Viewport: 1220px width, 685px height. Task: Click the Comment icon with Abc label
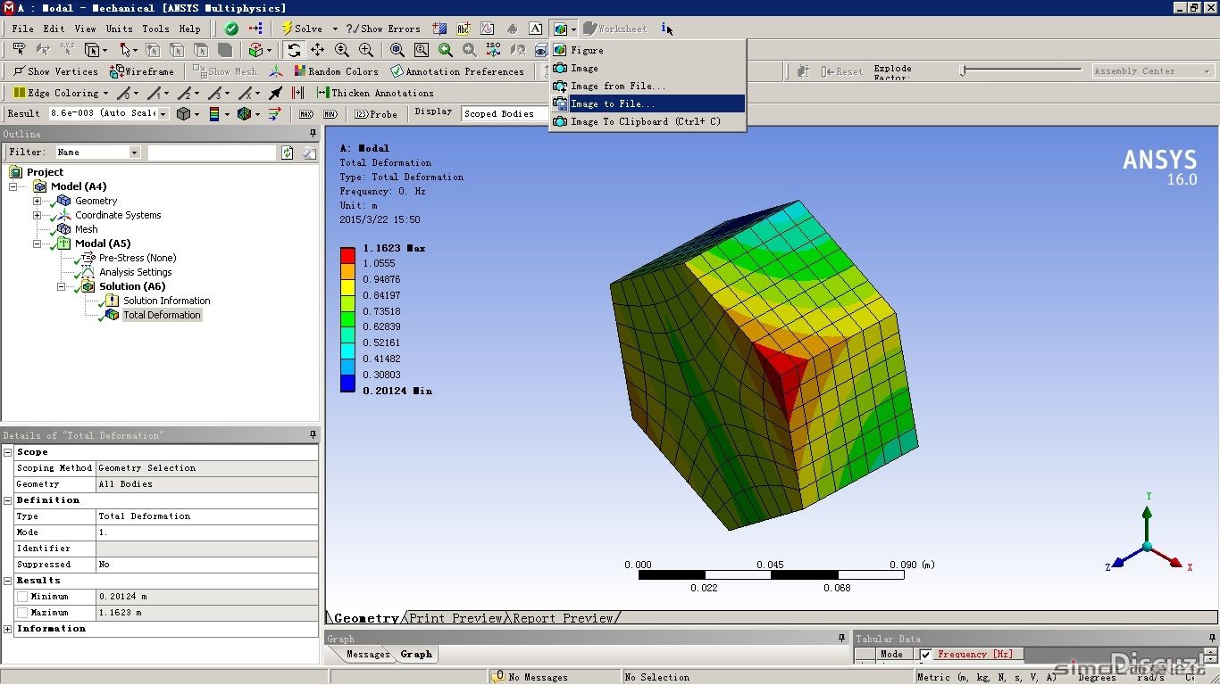464,29
